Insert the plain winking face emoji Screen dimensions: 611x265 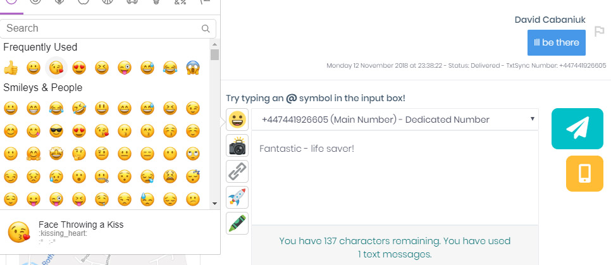[193, 108]
